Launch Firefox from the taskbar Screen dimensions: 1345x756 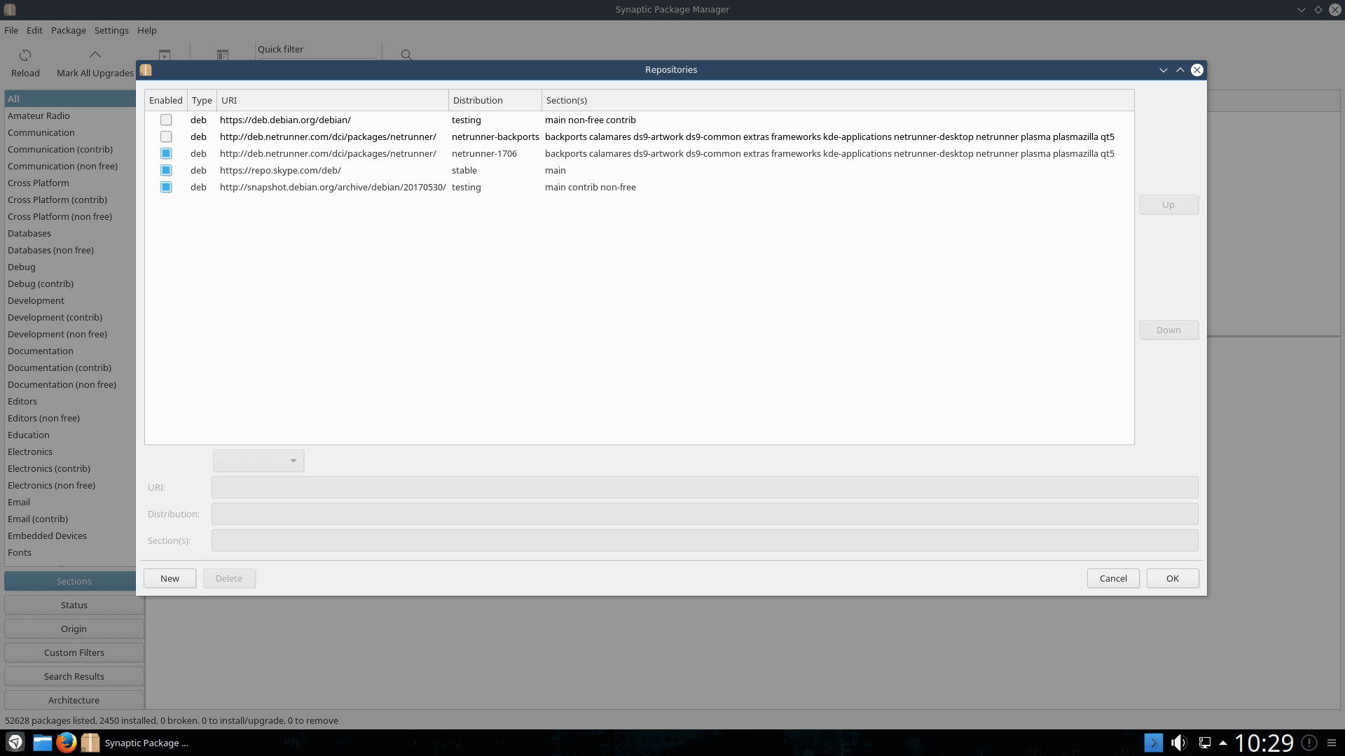pyautogui.click(x=67, y=742)
